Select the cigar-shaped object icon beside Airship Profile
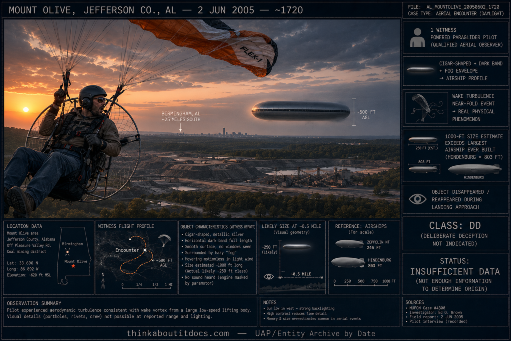 click(x=420, y=70)
